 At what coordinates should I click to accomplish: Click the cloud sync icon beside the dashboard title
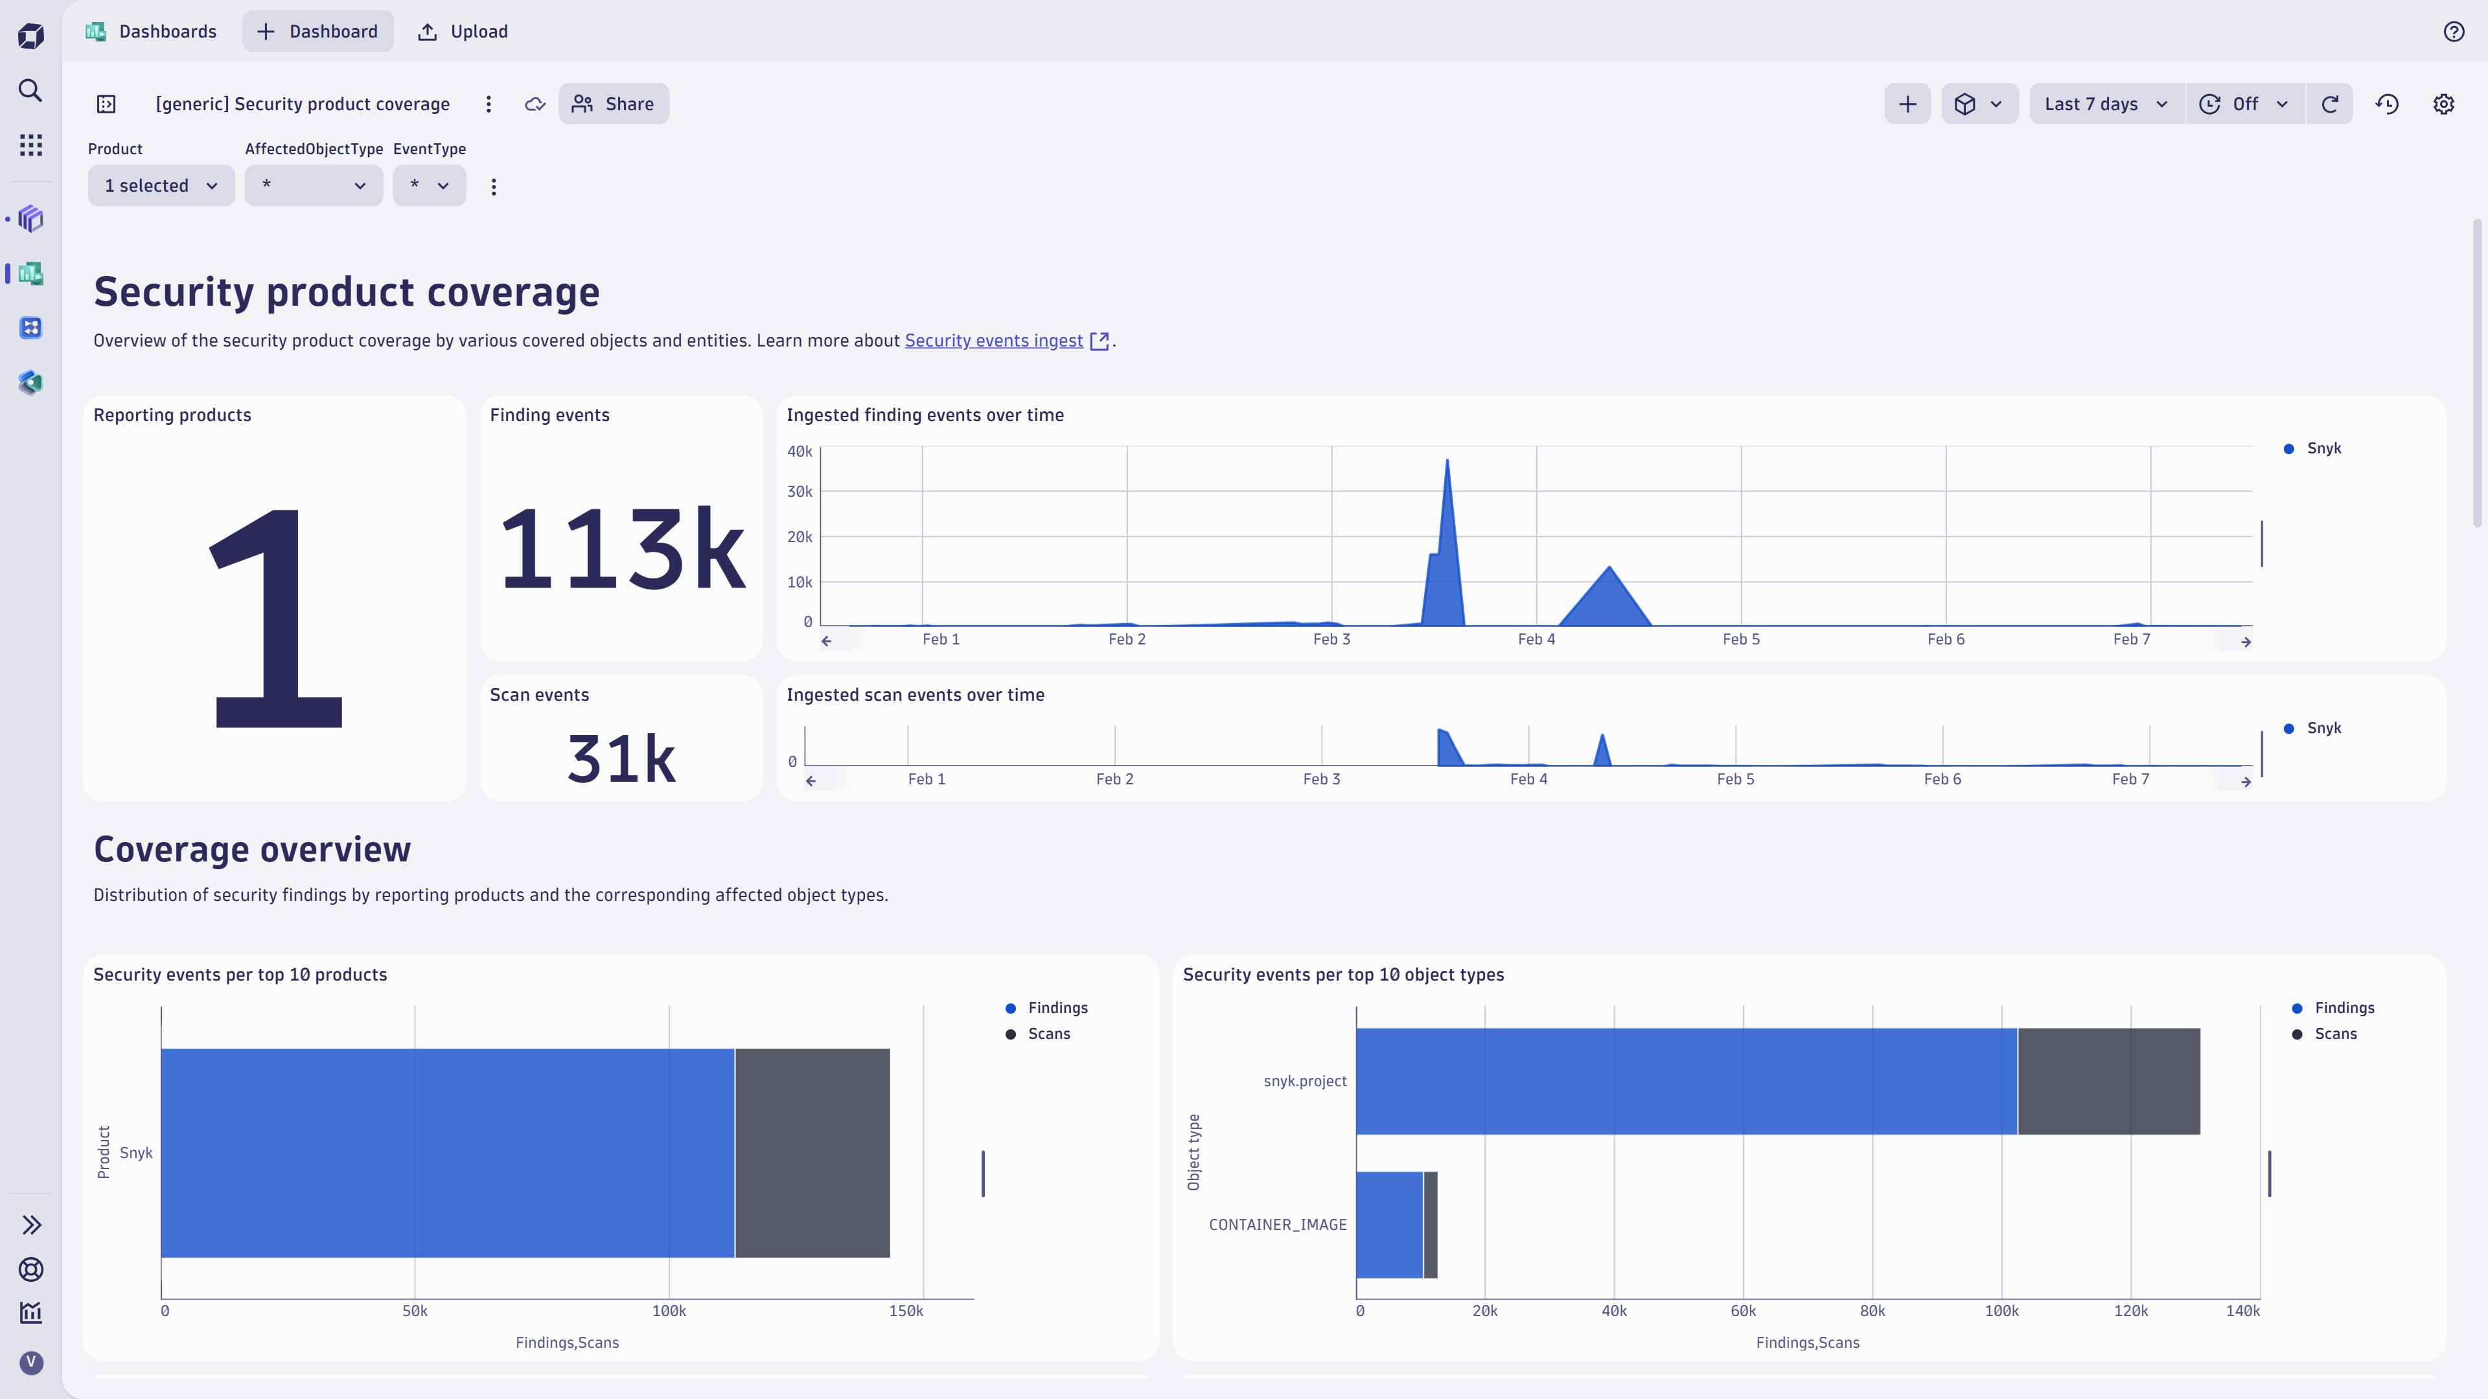(x=534, y=104)
